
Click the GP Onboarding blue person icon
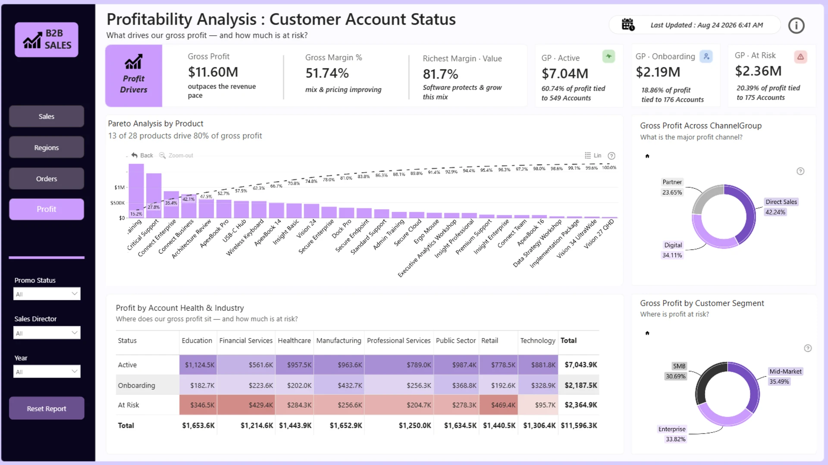pyautogui.click(x=706, y=56)
